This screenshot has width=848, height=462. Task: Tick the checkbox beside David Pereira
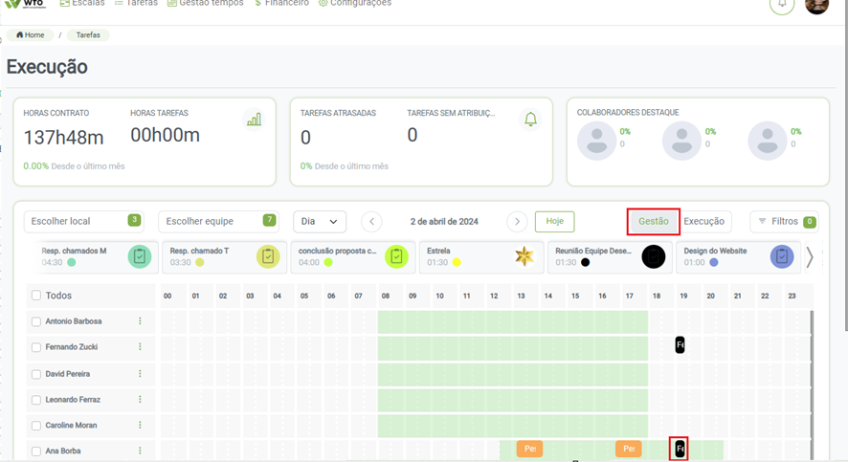pyautogui.click(x=36, y=374)
